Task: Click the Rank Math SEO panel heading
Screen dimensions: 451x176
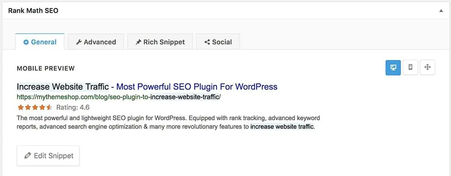Action: [x=33, y=11]
